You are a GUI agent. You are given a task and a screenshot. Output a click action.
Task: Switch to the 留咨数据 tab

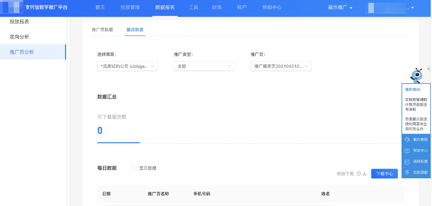pyautogui.click(x=135, y=30)
